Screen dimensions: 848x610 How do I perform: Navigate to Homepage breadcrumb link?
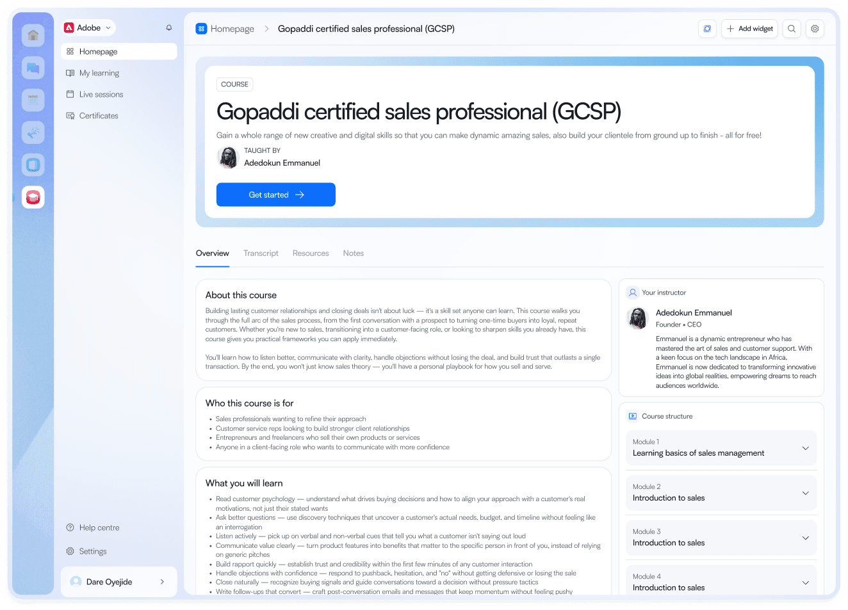pos(232,29)
